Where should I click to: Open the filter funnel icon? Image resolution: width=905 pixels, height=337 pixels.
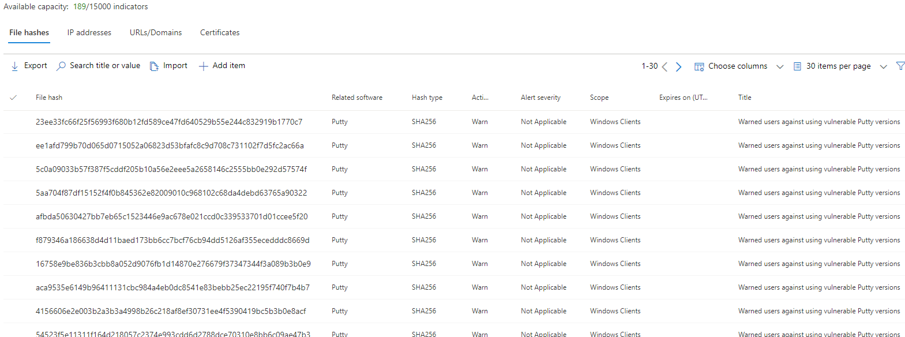click(900, 66)
